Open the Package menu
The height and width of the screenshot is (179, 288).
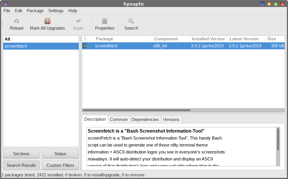pos(35,11)
